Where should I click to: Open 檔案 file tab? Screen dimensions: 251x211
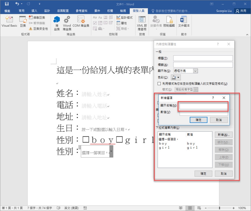click(7, 11)
